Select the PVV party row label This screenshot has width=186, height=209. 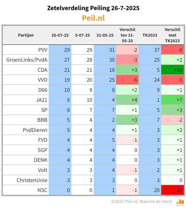[43, 50]
